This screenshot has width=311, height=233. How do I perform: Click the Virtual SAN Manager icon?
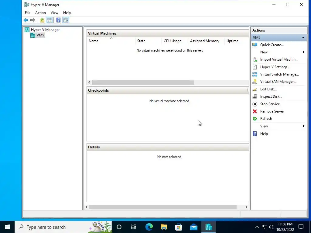tap(255, 82)
